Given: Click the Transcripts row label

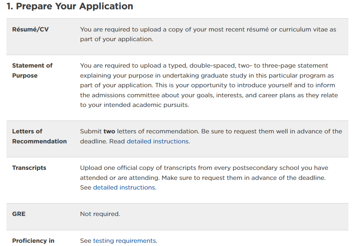Looking at the screenshot, I should pos(29,168).
